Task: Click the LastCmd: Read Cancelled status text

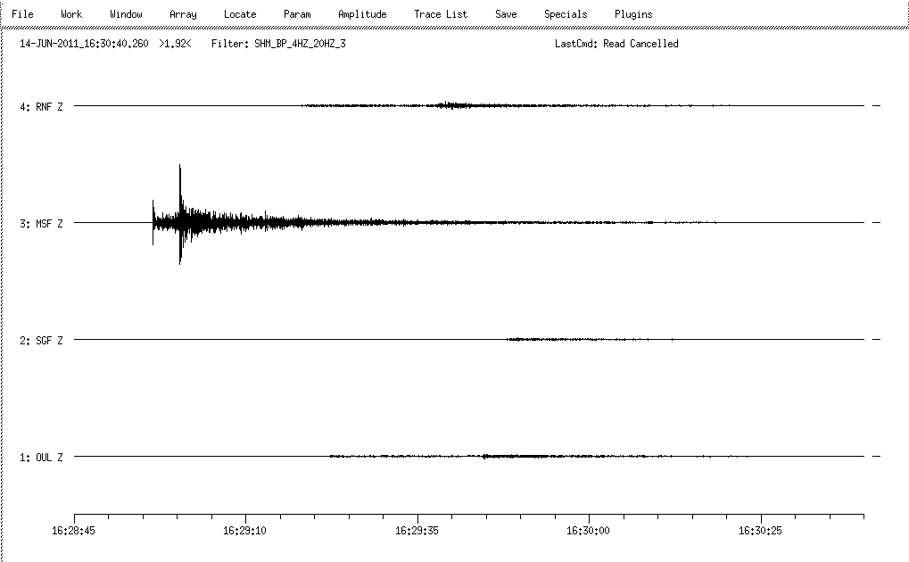Action: pyautogui.click(x=616, y=44)
